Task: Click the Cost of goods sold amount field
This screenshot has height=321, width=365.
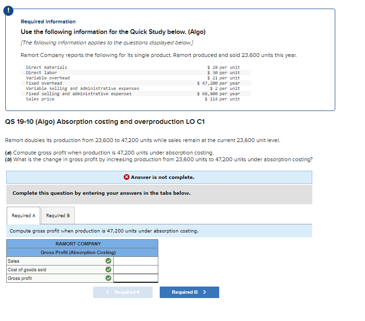Action: click(x=136, y=269)
